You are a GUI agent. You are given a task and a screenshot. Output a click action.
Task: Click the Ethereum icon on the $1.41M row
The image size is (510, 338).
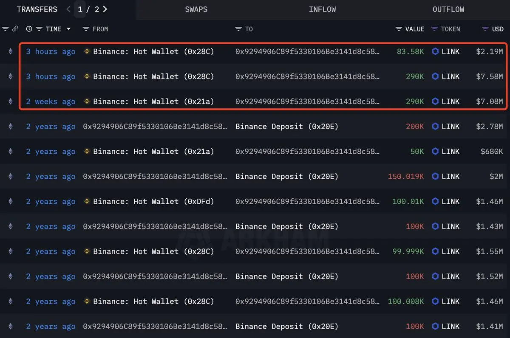(11, 327)
